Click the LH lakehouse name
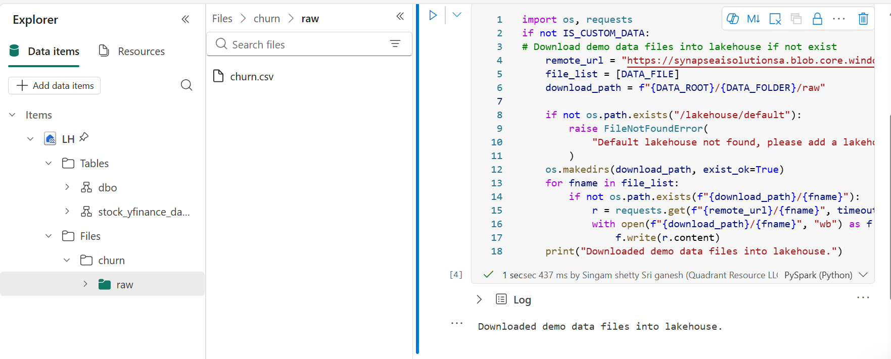 [x=68, y=139]
